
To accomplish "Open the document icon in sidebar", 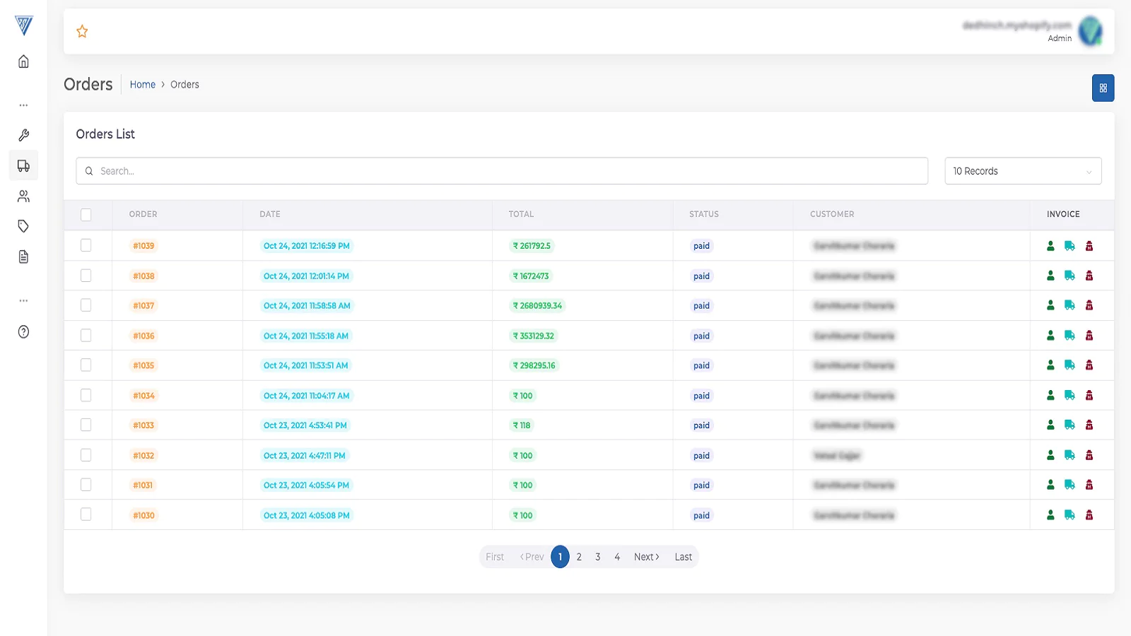I will point(23,257).
